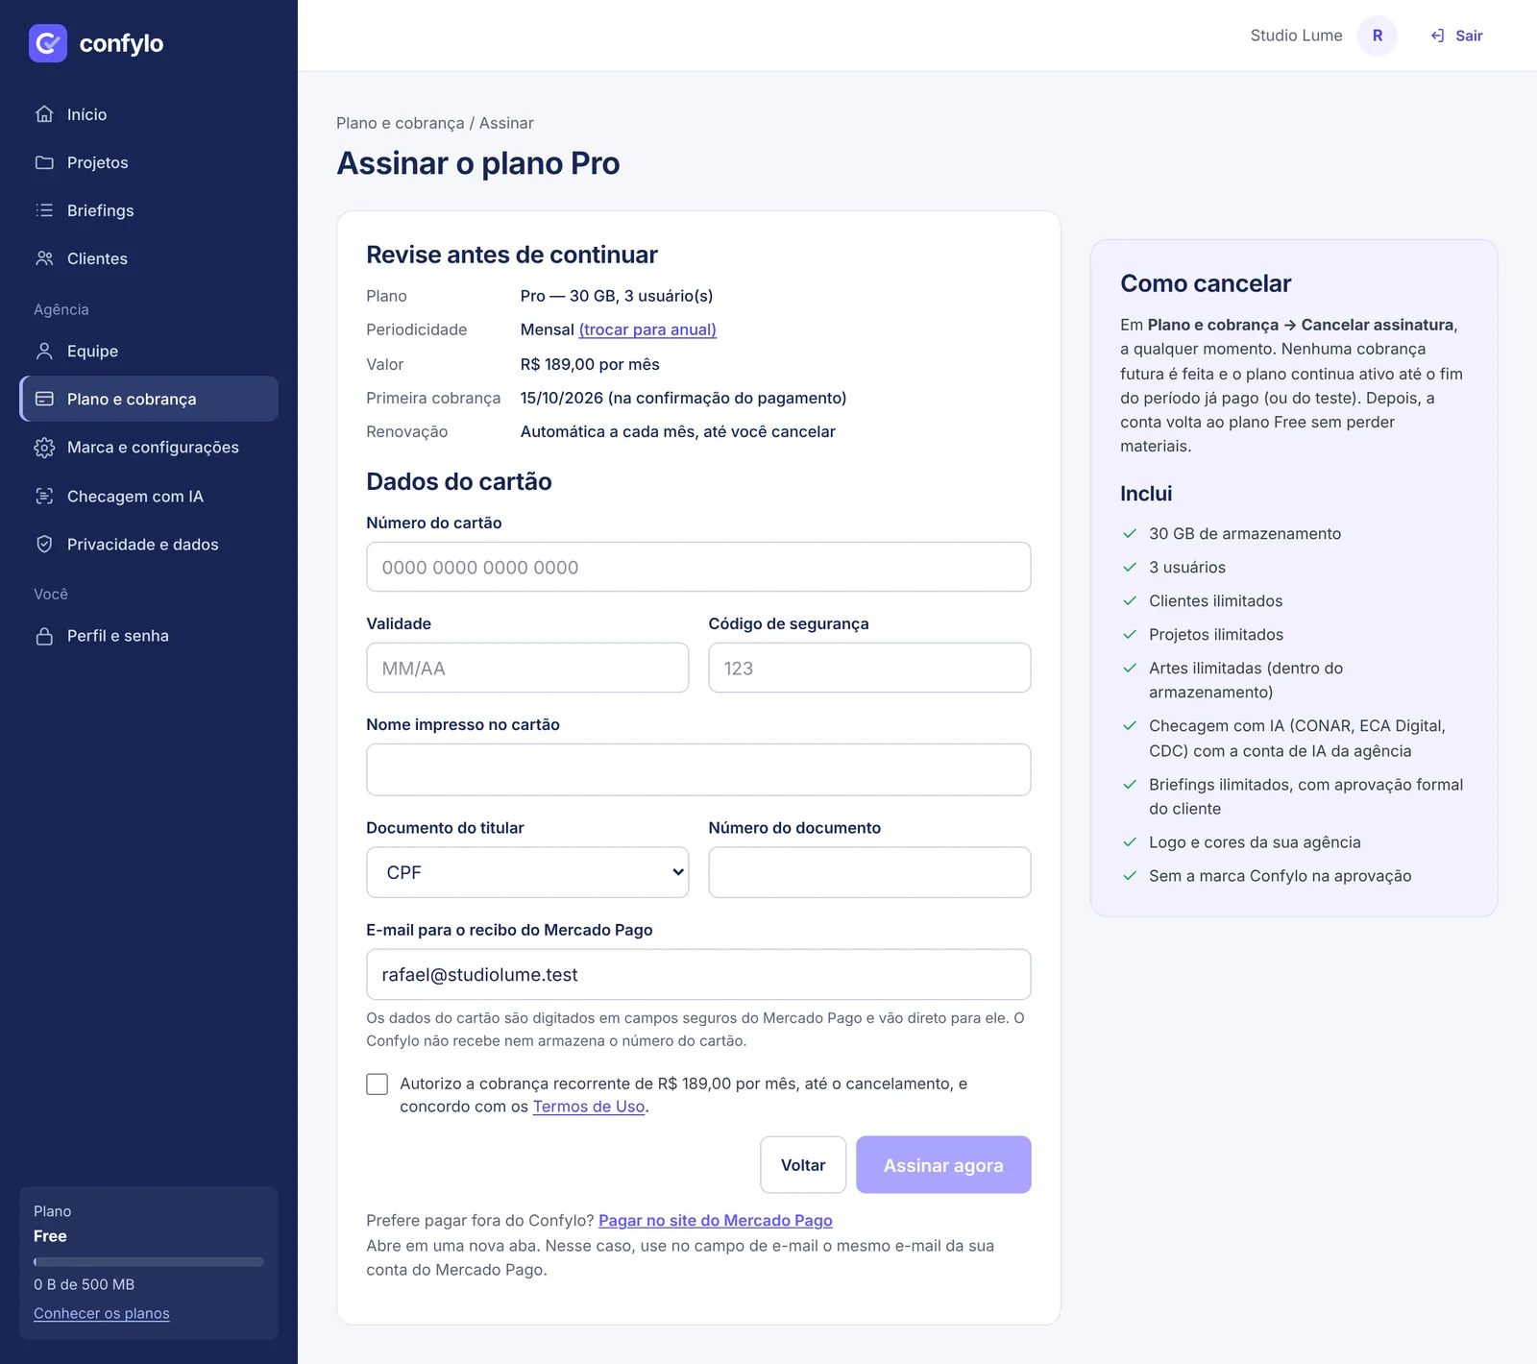Open Briefings from the sidebar menu
1537x1364 pixels.
[x=149, y=210]
